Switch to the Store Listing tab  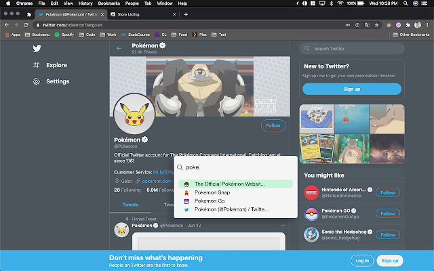pyautogui.click(x=143, y=14)
